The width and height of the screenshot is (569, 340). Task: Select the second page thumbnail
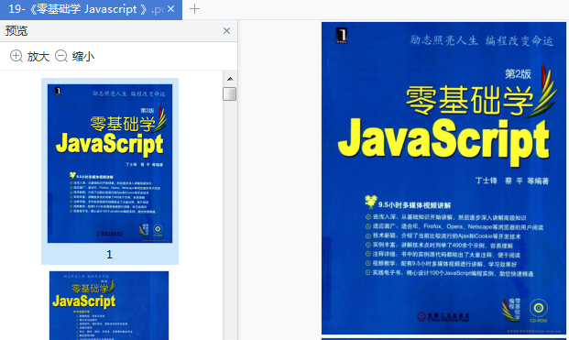click(109, 305)
